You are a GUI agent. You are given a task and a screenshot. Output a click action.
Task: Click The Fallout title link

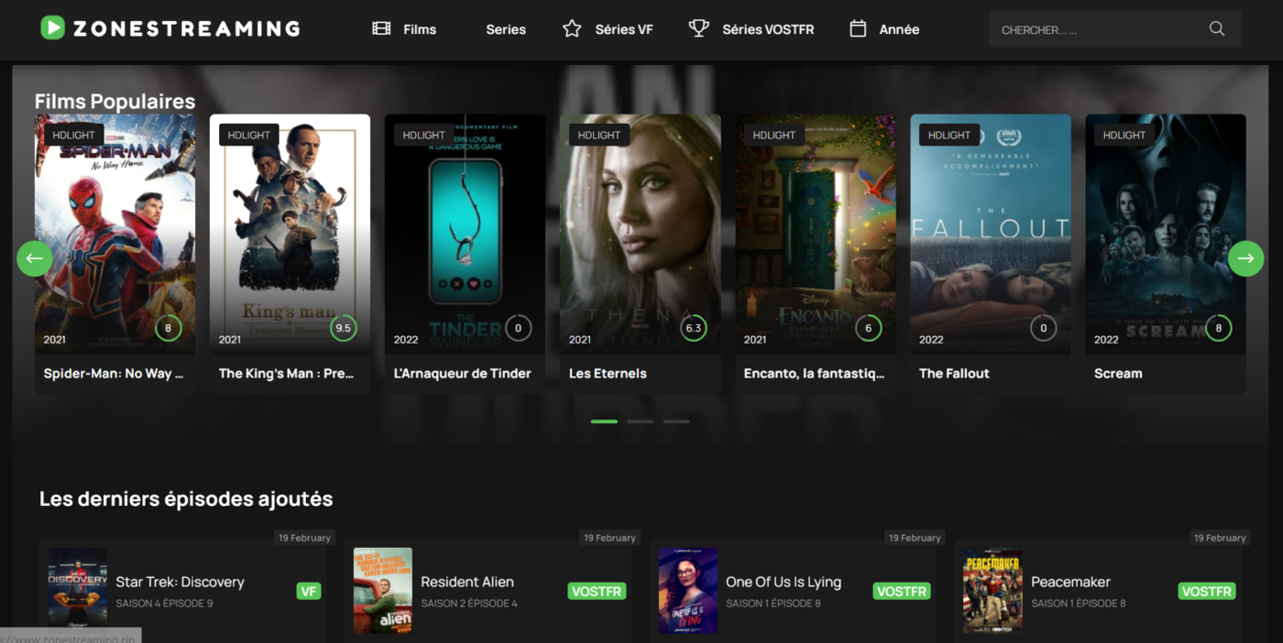point(954,374)
